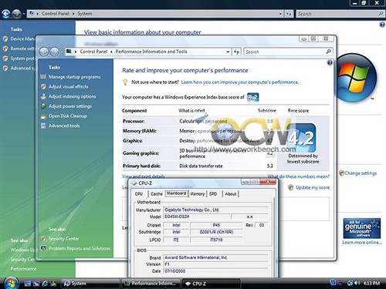
Task: Click icon beside Adjust indexing options
Action: pos(43,96)
